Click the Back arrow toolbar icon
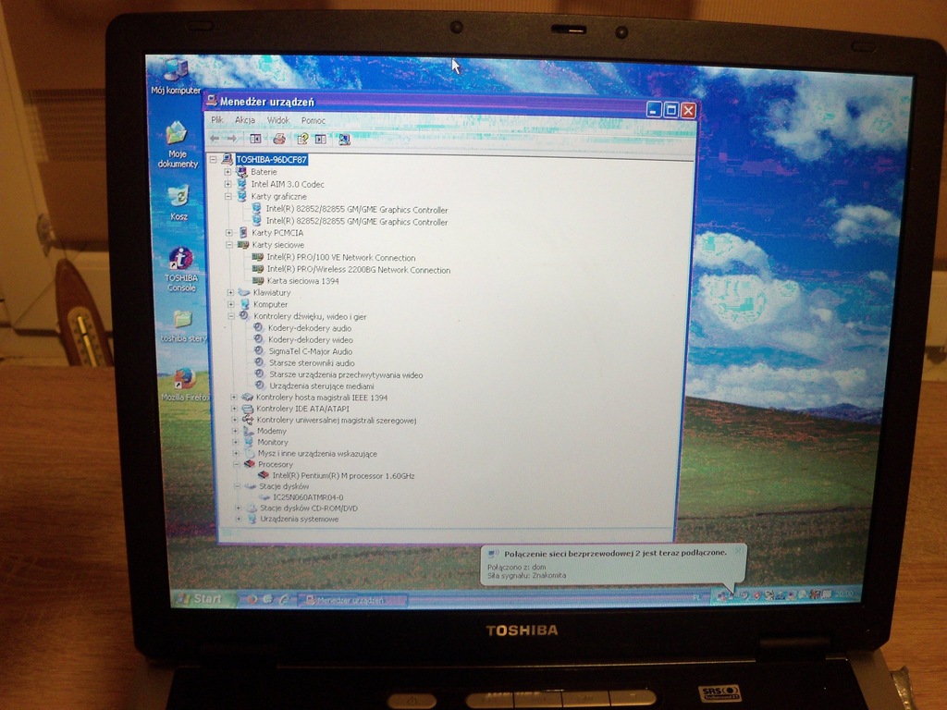The height and width of the screenshot is (710, 947). coord(215,139)
